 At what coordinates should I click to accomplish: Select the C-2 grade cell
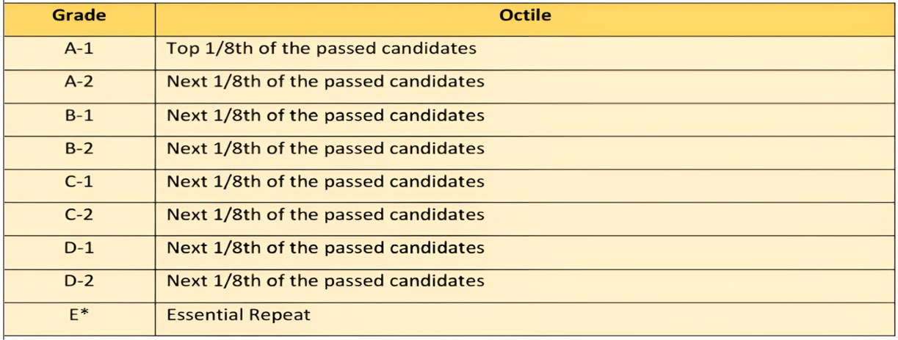(79, 214)
